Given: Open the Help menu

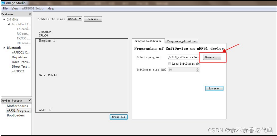Looking at the screenshot, I should tap(51, 9).
